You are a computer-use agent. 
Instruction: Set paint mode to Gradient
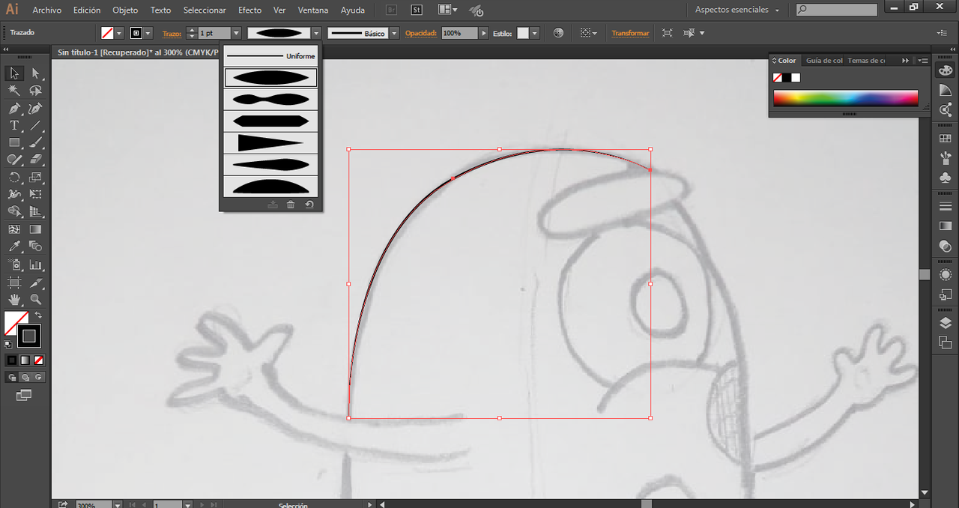coord(25,360)
